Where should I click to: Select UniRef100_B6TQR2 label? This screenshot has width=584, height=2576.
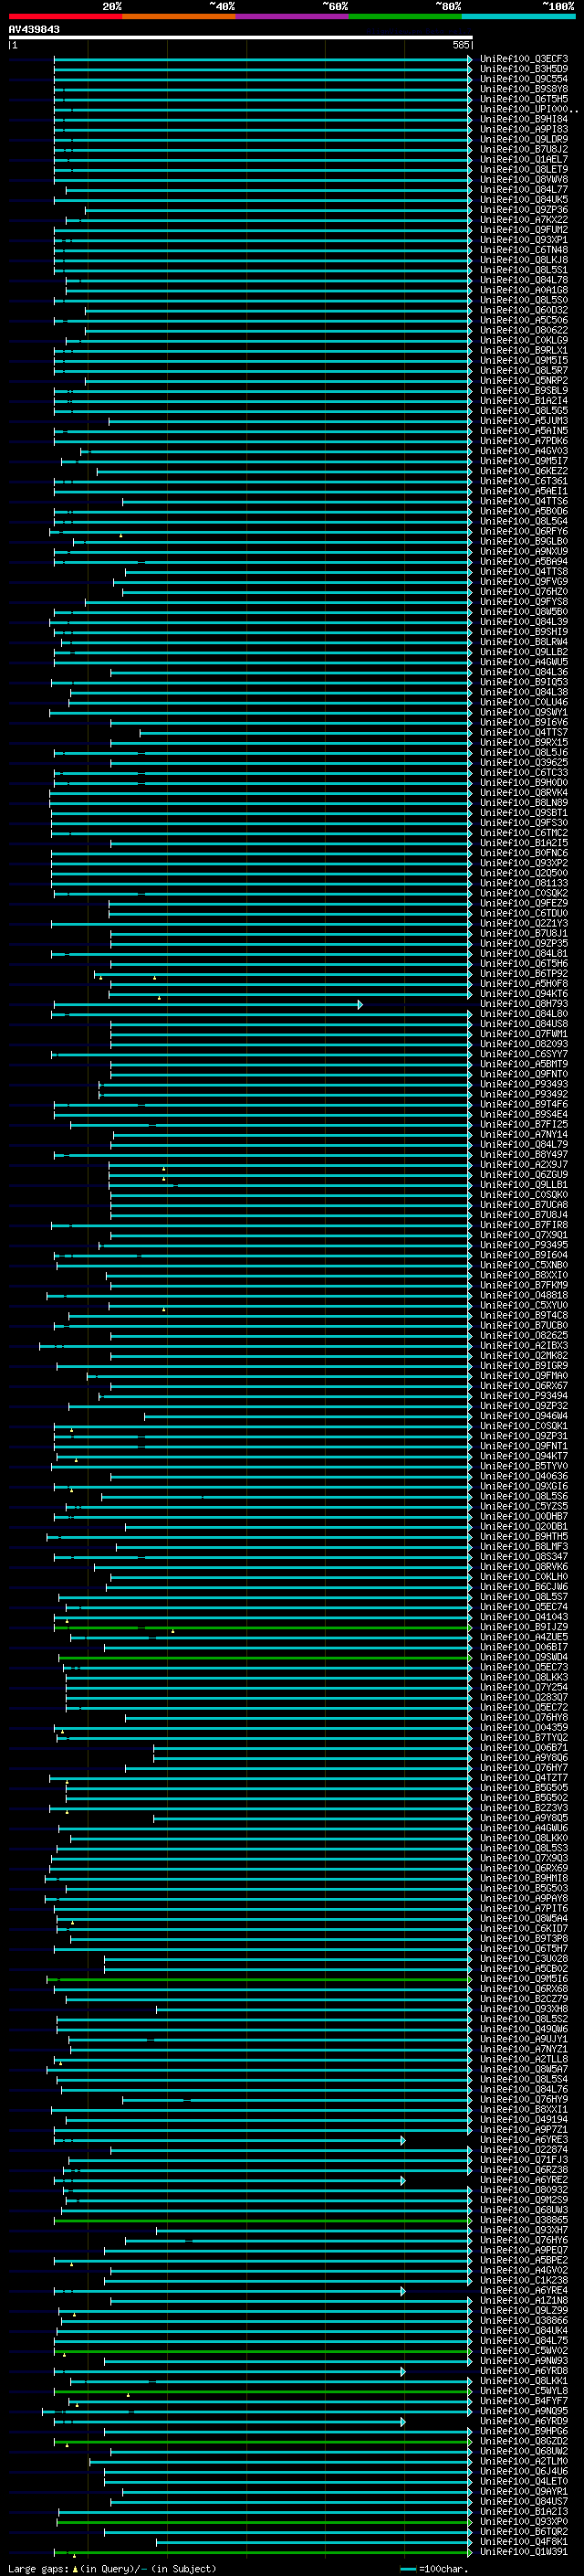click(523, 2531)
